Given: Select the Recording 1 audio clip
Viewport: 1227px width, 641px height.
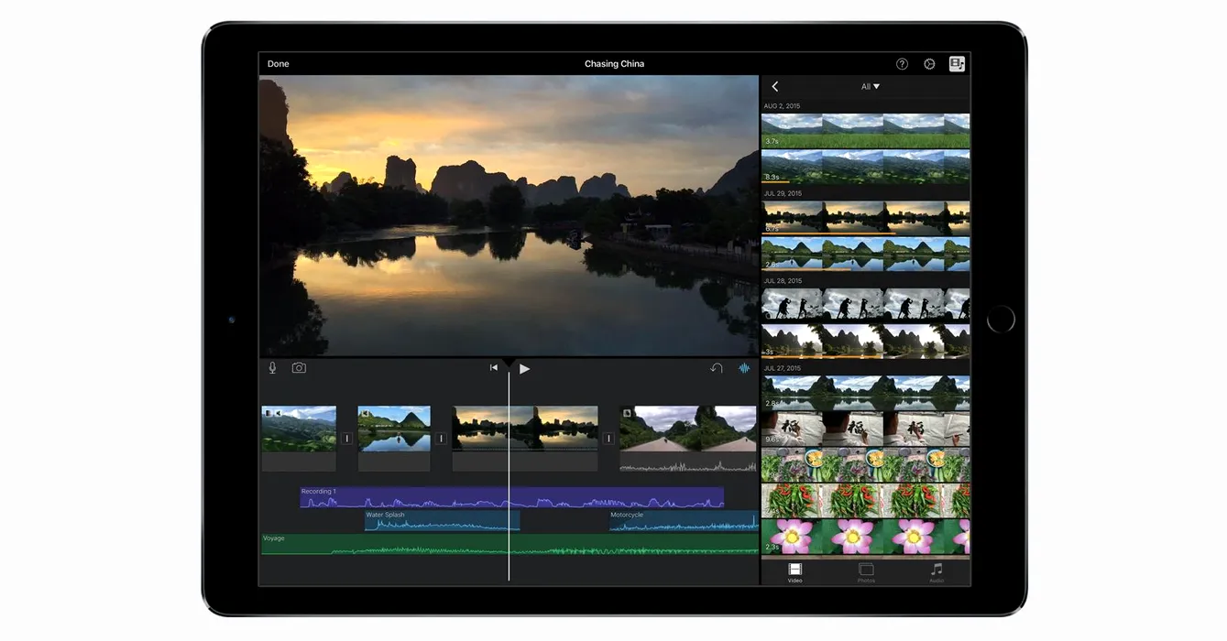Looking at the screenshot, I should pyautogui.click(x=512, y=497).
